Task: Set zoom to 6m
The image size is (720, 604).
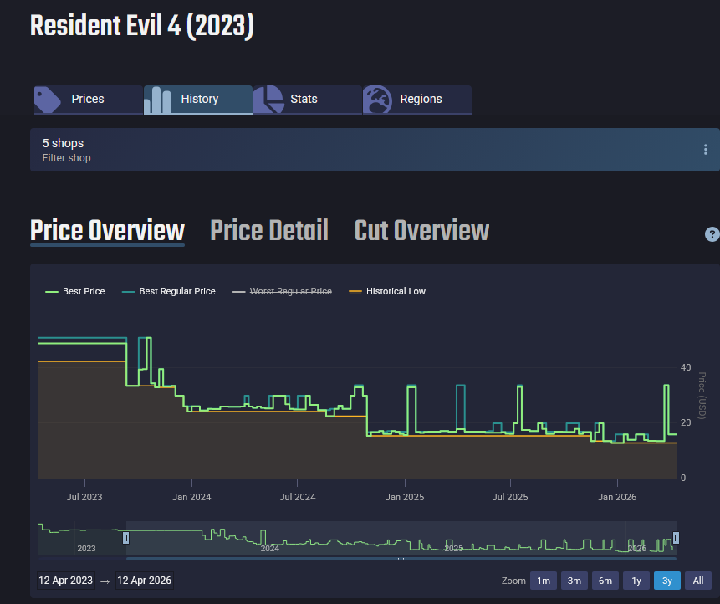Action: [x=605, y=581]
